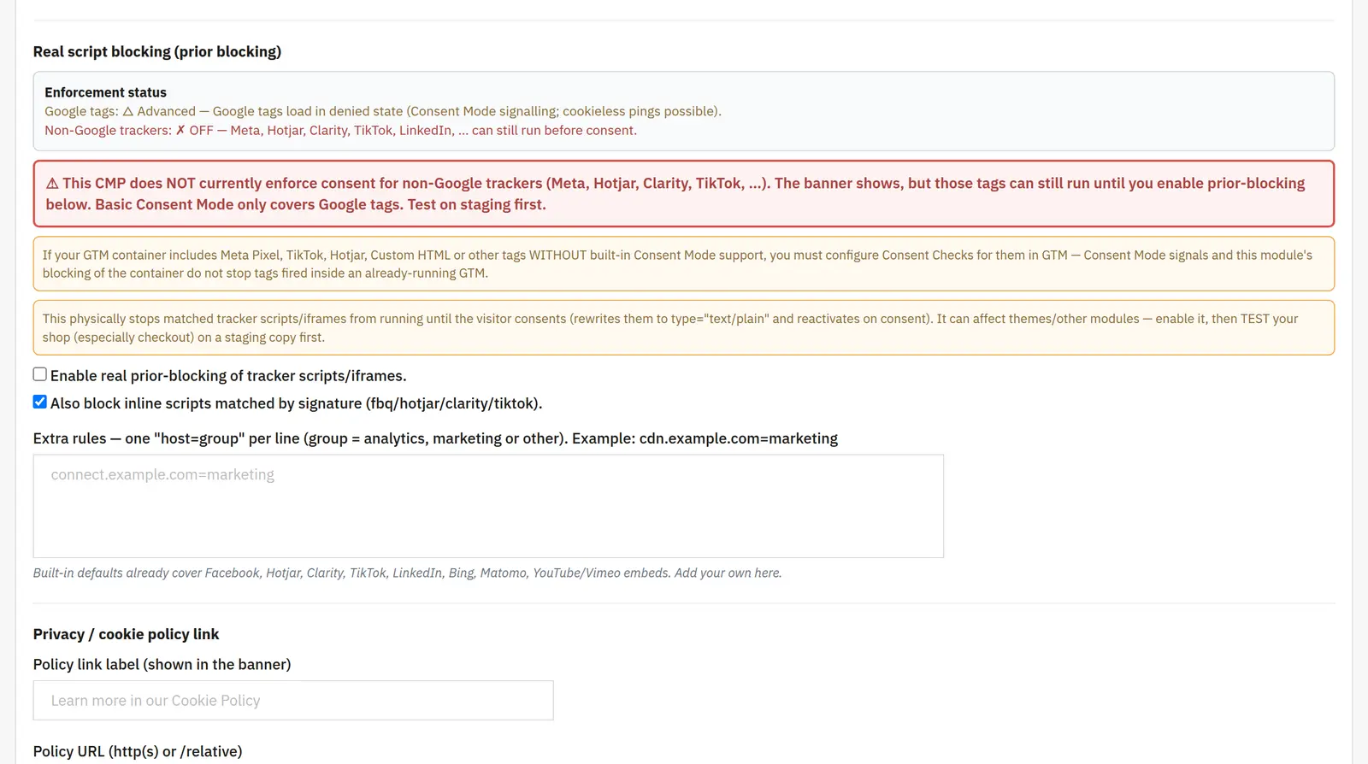Uncheck 'Also block inline scripts' checkbox
The height and width of the screenshot is (764, 1368).
(40, 402)
